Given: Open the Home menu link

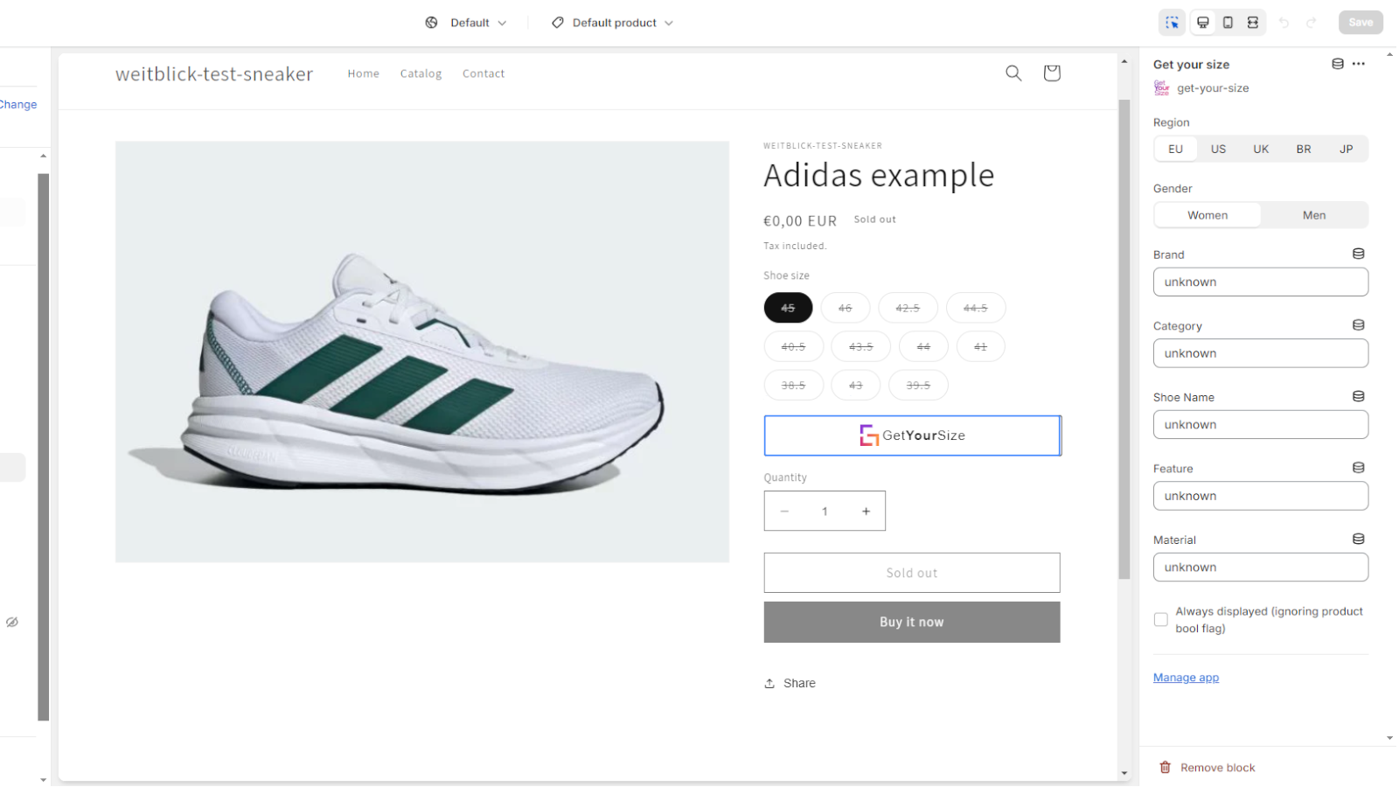Looking at the screenshot, I should point(364,74).
